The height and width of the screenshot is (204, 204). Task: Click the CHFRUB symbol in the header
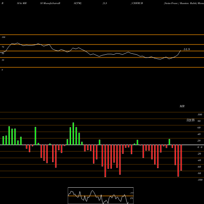pos(137,3)
